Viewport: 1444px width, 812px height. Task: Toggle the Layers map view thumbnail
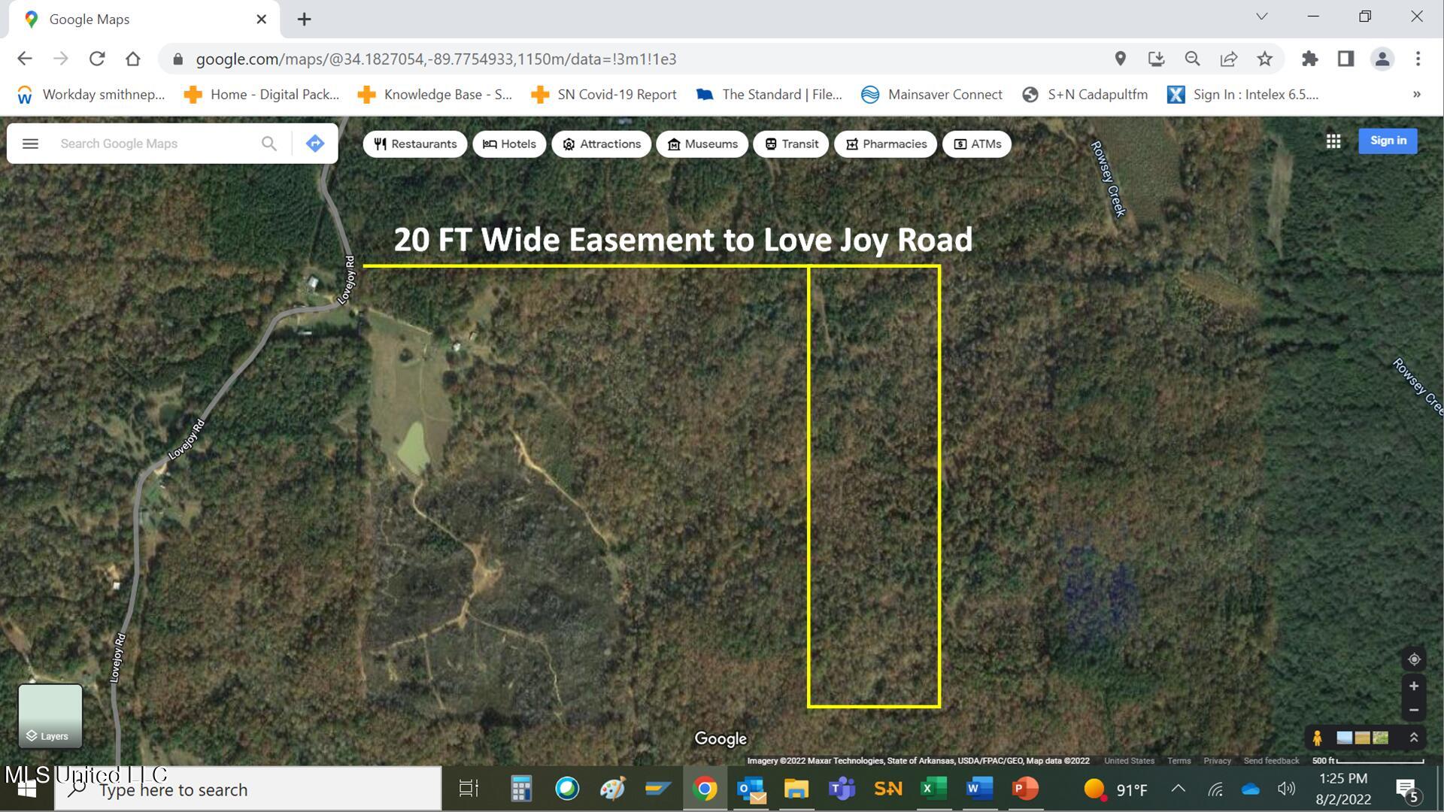[50, 716]
